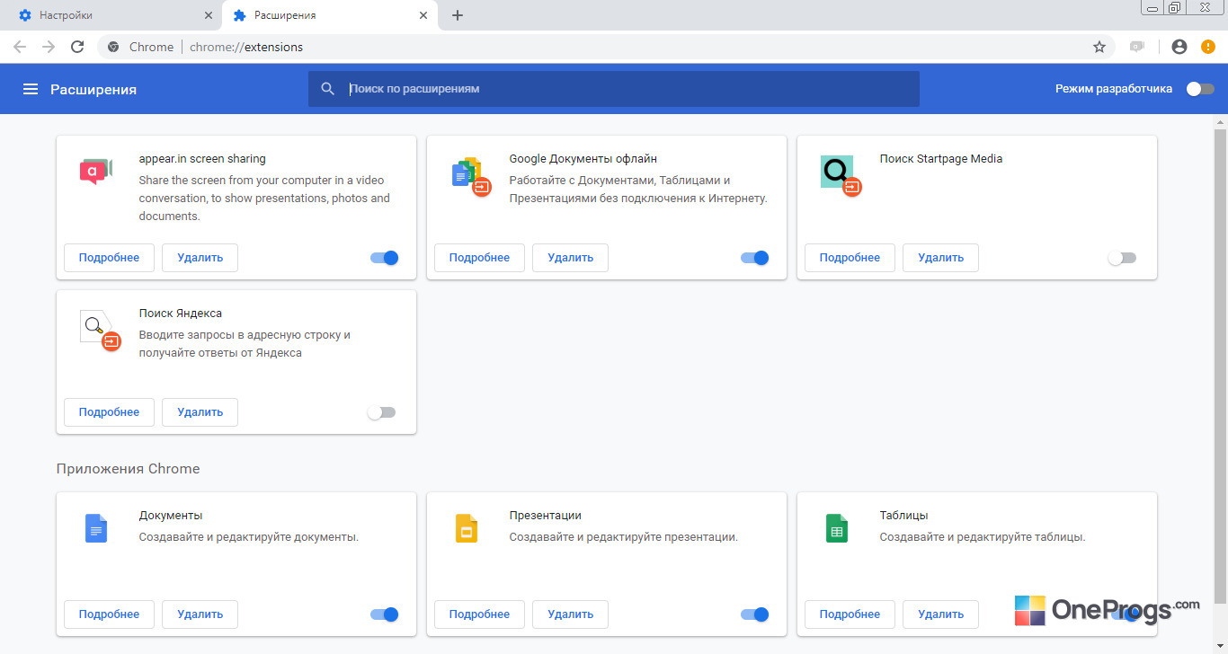Open Подробнее for Презентации app

pos(479,614)
